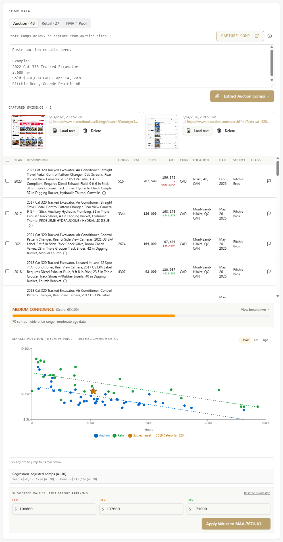
Task: Click trash icon for marketbook.ca evidence
Action: click(x=85, y=131)
